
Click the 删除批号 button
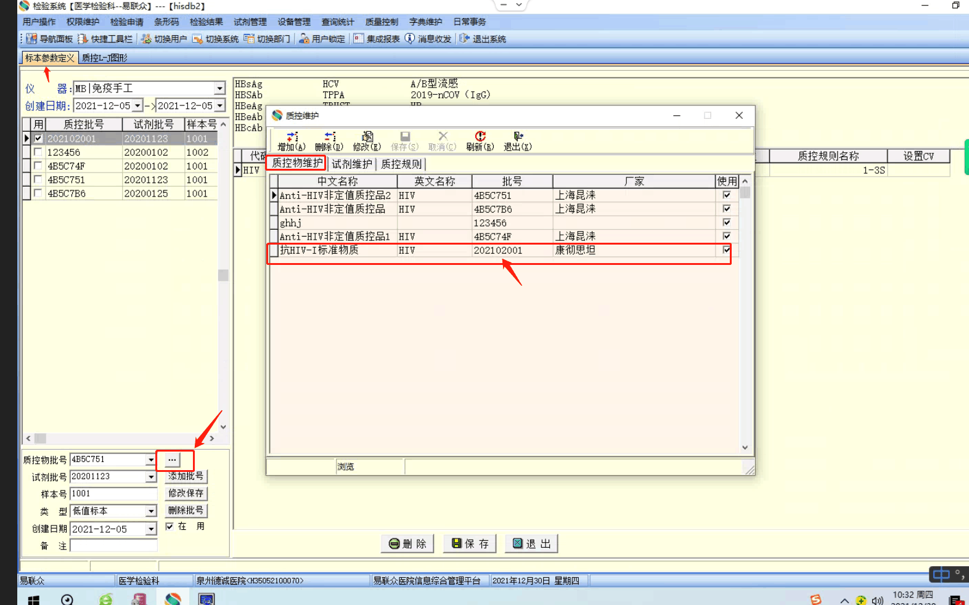click(x=186, y=511)
